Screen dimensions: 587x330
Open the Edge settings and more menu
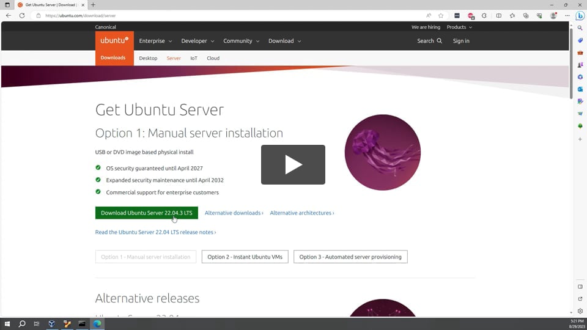(567, 15)
